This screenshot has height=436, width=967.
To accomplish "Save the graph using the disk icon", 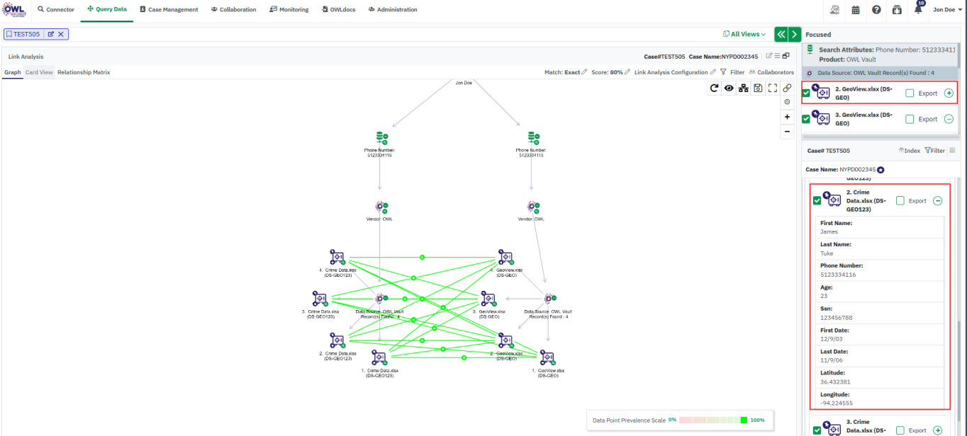I will pyautogui.click(x=758, y=88).
